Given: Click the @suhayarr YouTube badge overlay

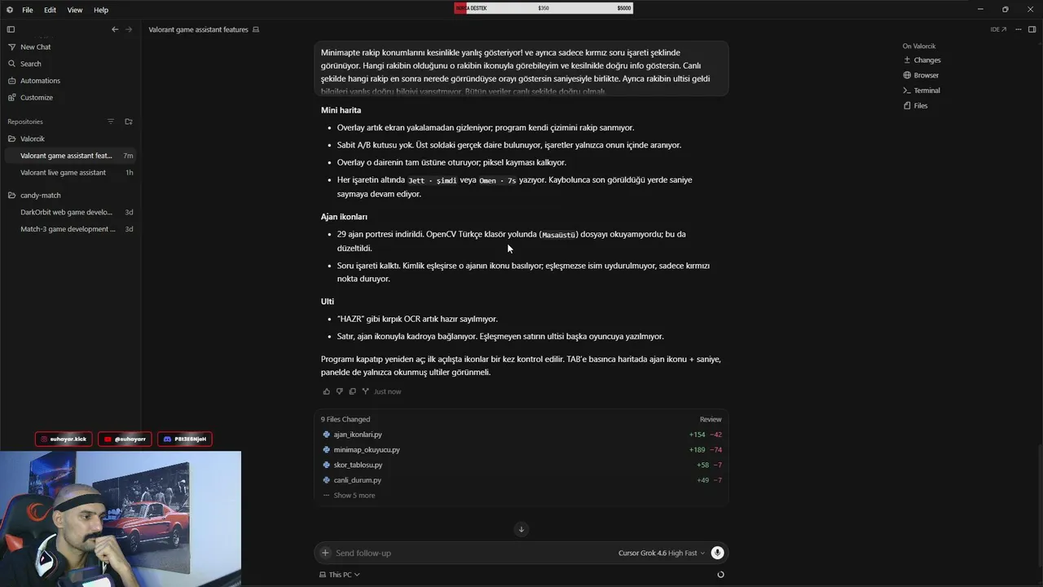Looking at the screenshot, I should (125, 439).
